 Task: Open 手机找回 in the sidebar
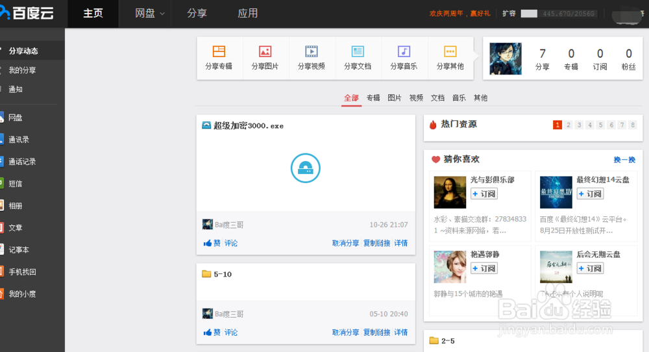pyautogui.click(x=22, y=271)
